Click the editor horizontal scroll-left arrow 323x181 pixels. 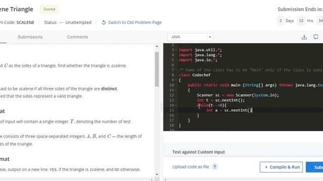165,179
